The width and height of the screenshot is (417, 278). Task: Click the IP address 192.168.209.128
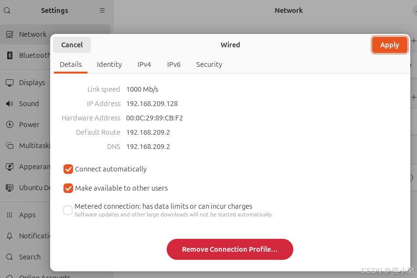coord(152,104)
